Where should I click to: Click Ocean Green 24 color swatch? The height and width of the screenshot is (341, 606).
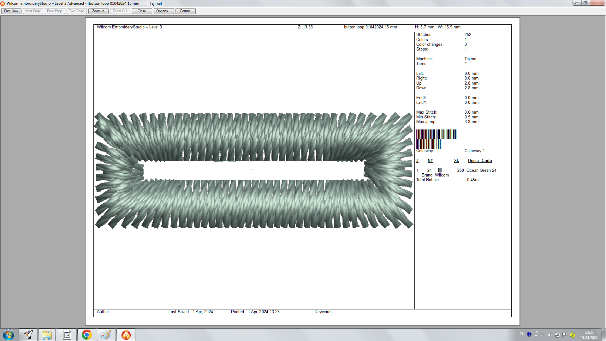(x=440, y=170)
